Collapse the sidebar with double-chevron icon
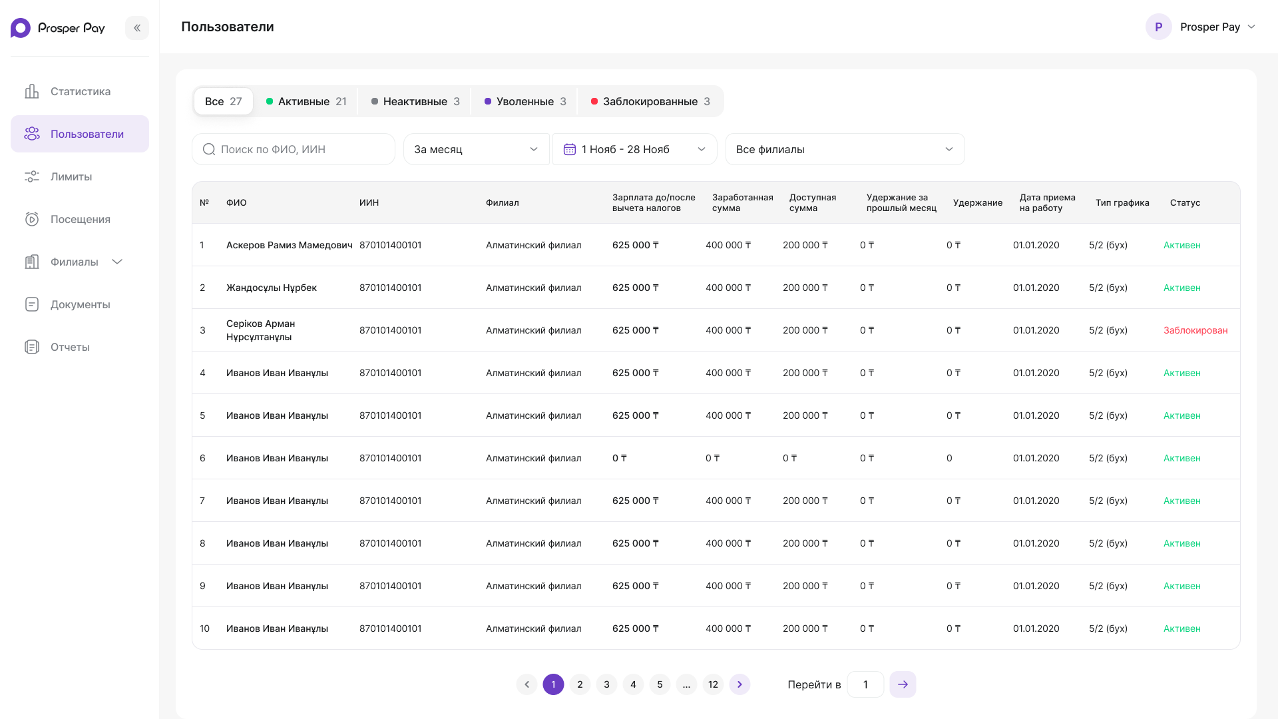1278x719 pixels. click(137, 28)
